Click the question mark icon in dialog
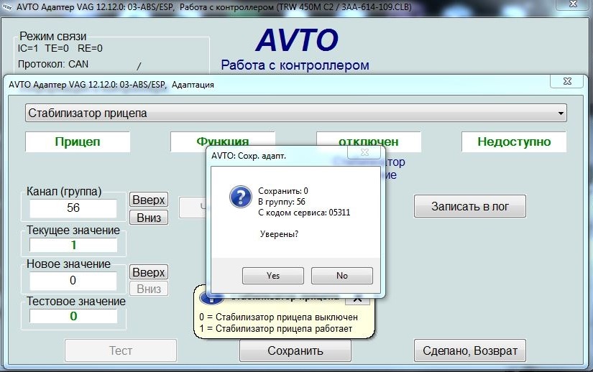593x372 pixels. point(241,196)
